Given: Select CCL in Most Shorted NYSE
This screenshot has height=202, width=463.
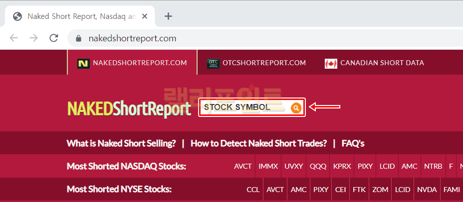Looking at the screenshot, I should [x=253, y=190].
